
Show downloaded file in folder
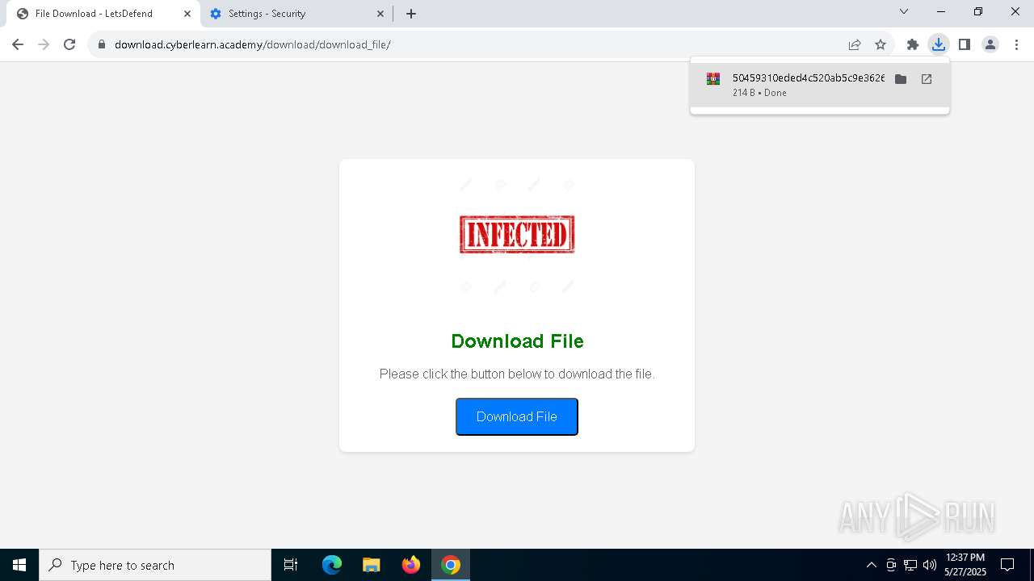pyautogui.click(x=901, y=79)
